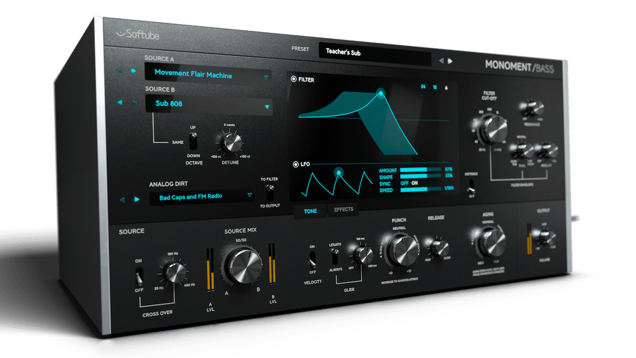This screenshot has width=636, height=358.
Task: Click the Punch knob
Action: click(401, 249)
